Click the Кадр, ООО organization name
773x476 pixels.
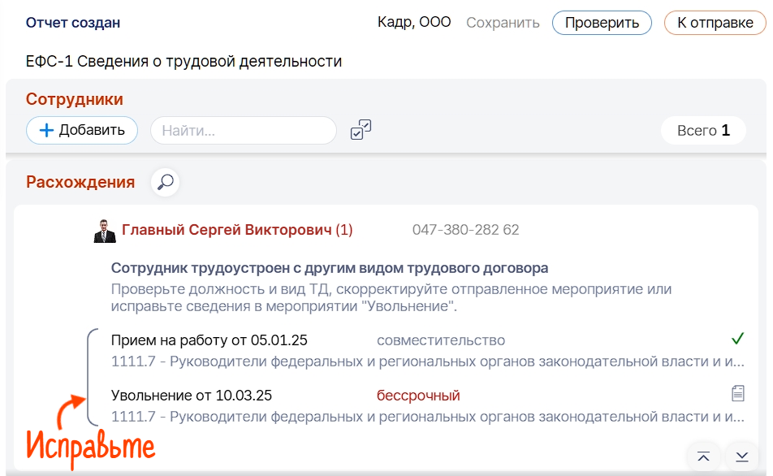click(414, 23)
